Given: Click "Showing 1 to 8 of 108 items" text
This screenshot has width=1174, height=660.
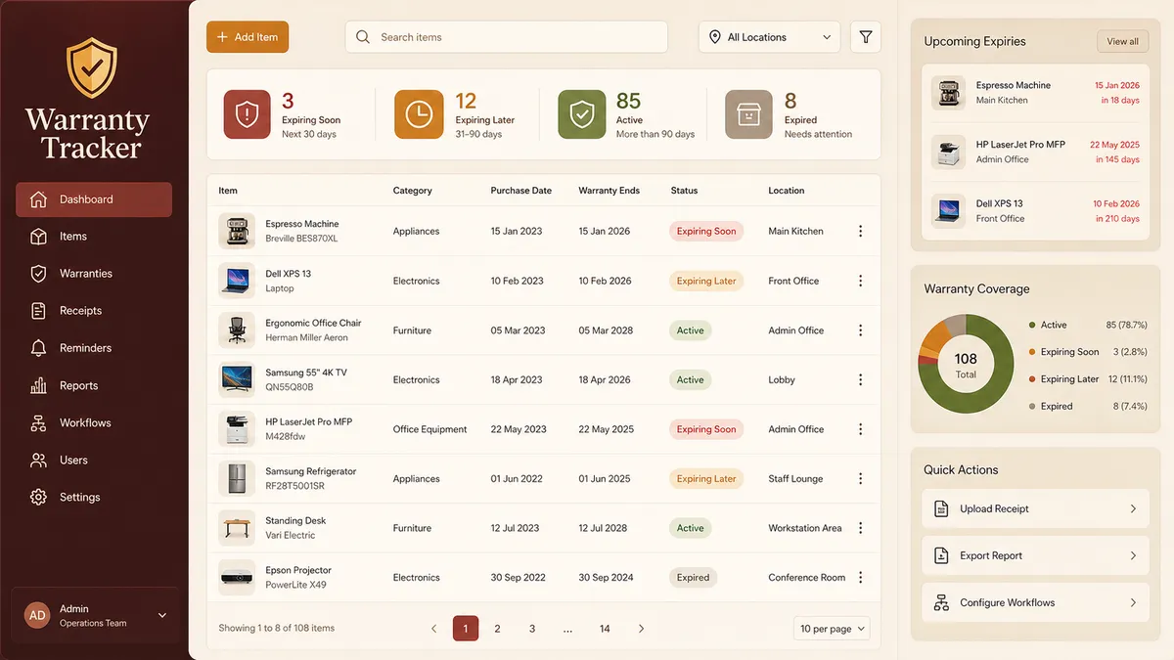Looking at the screenshot, I should [x=277, y=628].
